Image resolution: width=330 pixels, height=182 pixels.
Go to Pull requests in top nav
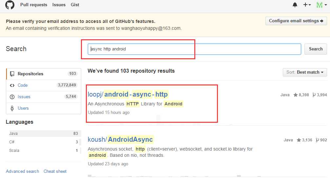point(34,5)
